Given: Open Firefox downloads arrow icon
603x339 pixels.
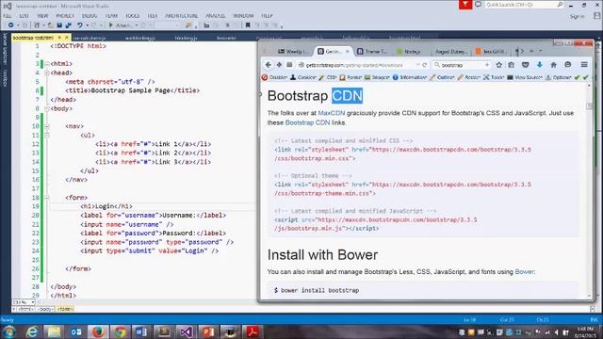Looking at the screenshot, I should [540, 65].
